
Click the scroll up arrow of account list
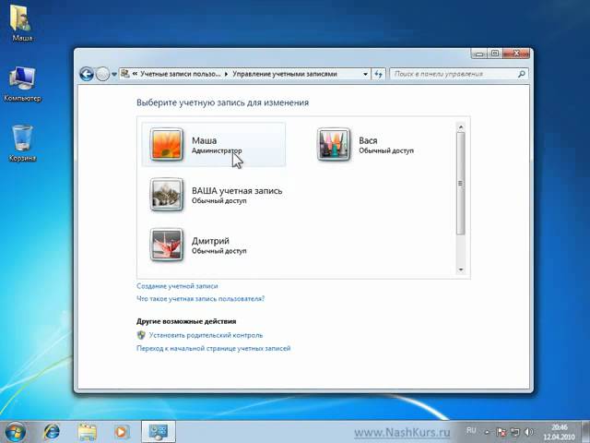(461, 127)
